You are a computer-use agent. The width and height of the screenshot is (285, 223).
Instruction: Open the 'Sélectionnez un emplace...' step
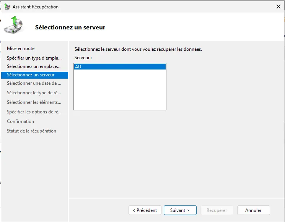point(34,66)
